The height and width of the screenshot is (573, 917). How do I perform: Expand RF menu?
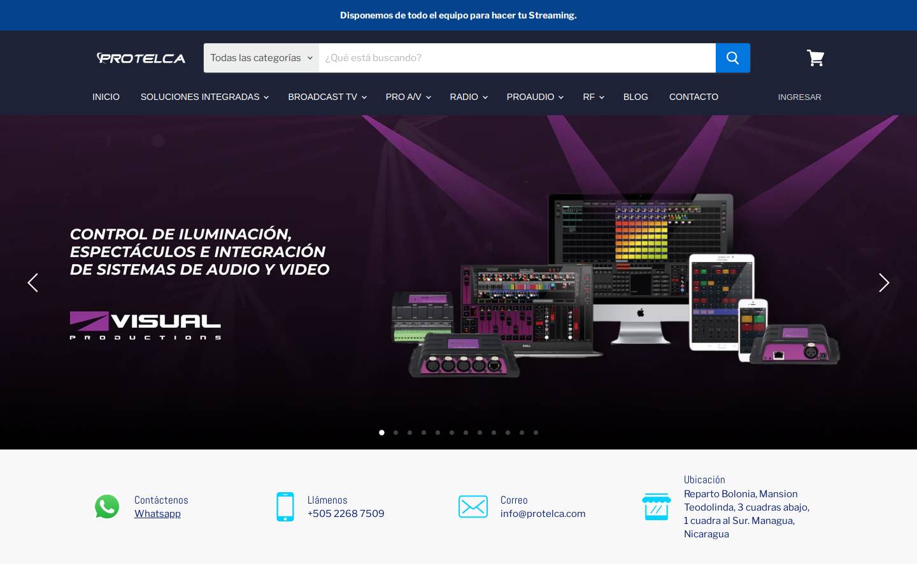coord(594,97)
